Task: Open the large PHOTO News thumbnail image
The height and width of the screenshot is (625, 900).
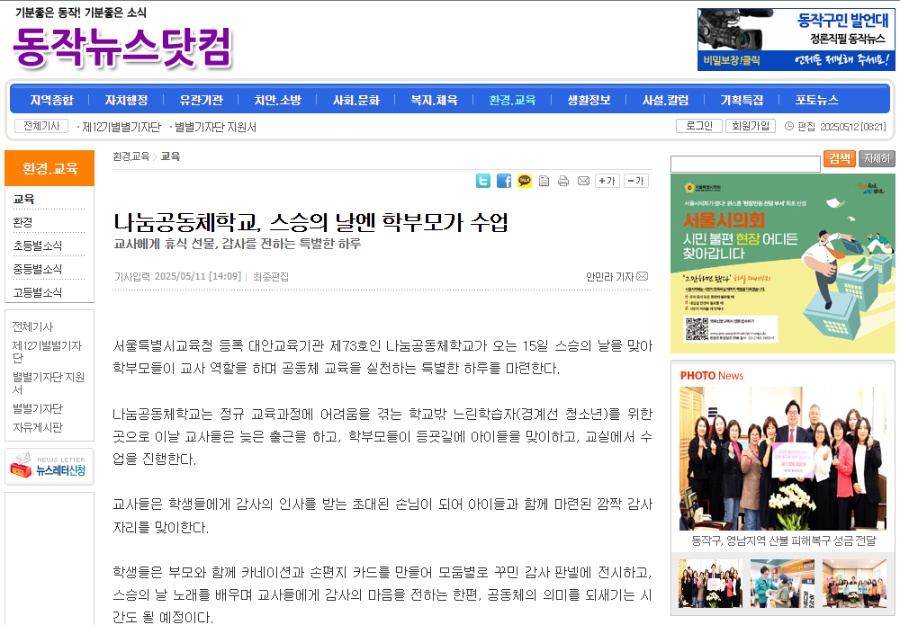Action: pos(782,459)
